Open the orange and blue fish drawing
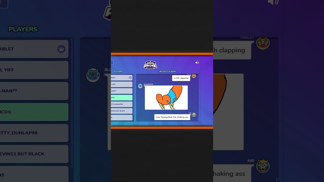The image size is (324, 182). (166, 98)
